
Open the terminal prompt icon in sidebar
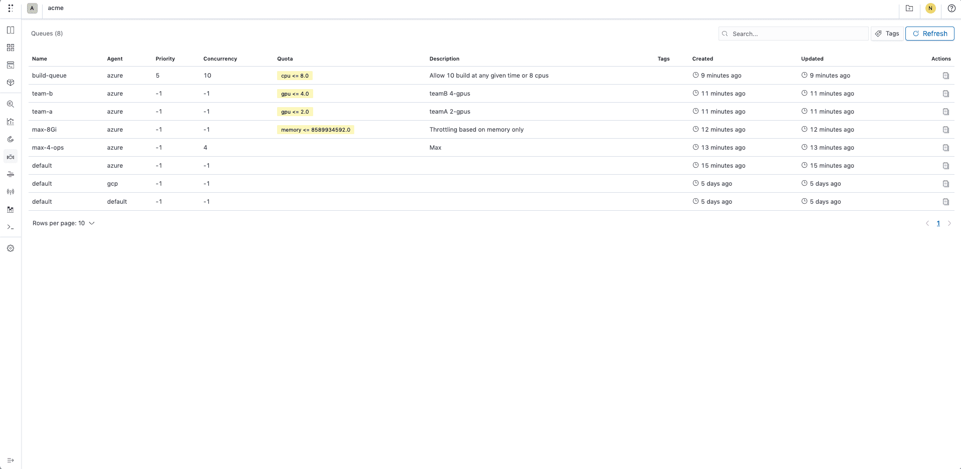tap(11, 227)
